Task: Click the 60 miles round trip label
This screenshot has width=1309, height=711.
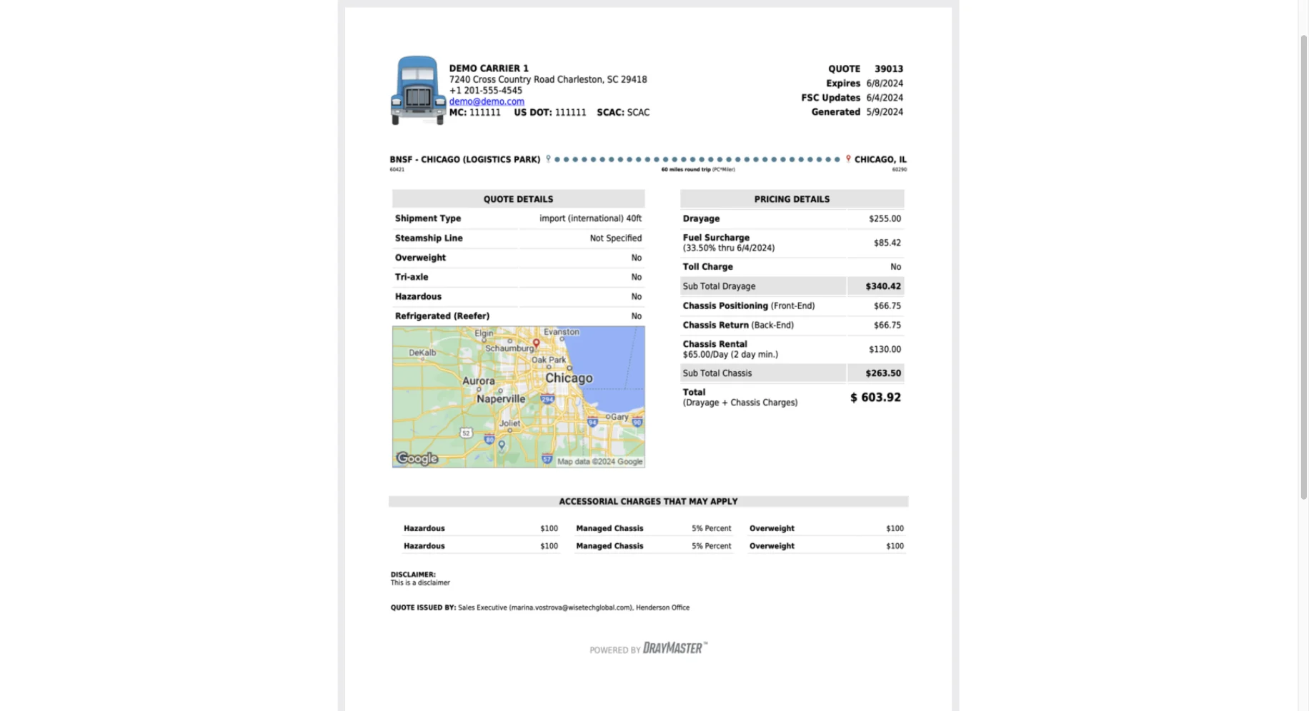Action: (697, 170)
